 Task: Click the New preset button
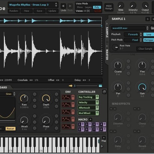(26, 11)
